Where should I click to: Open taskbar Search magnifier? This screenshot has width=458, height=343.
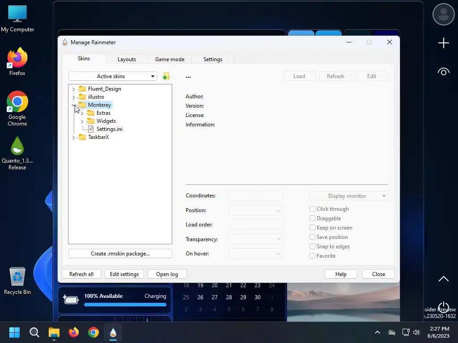(x=34, y=332)
